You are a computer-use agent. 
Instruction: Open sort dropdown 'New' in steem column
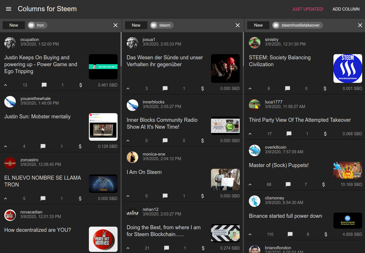click(x=136, y=25)
